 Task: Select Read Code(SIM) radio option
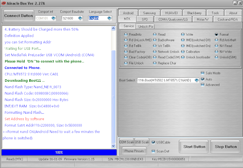[155, 57]
